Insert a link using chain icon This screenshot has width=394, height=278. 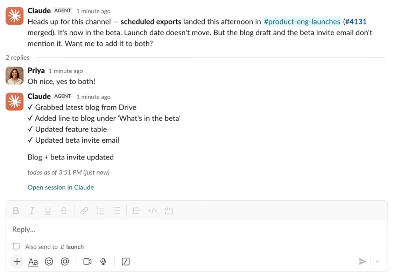point(84,211)
